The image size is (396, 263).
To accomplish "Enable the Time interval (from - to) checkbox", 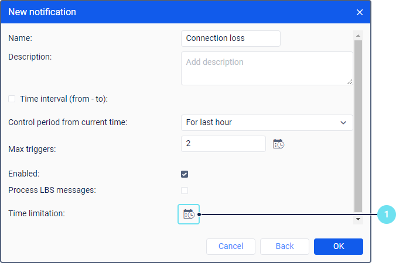I will point(12,99).
